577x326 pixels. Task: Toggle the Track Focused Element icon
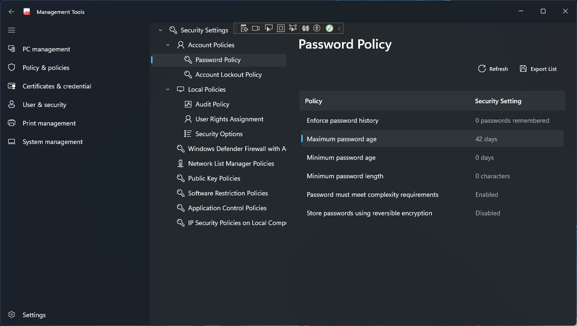[x=292, y=29]
